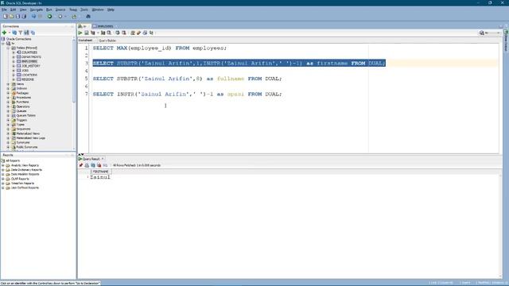
Task: Open dropdown arrow next to new connection plus
Action: click(9, 33)
